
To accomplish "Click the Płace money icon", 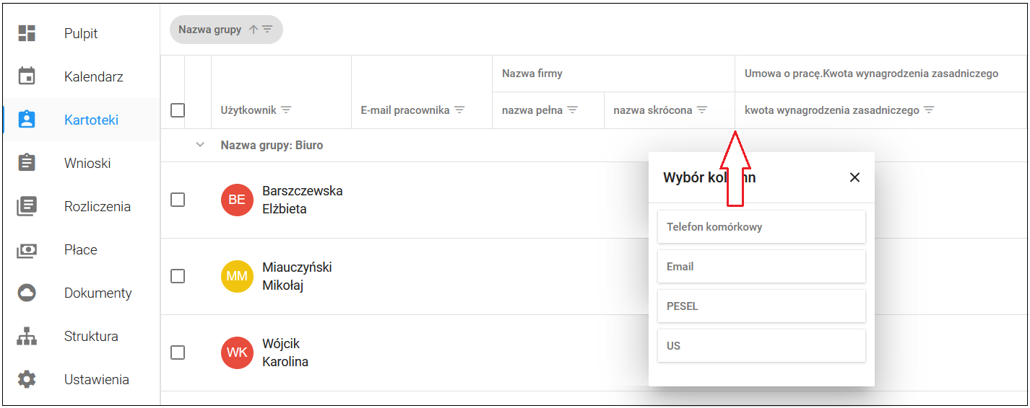I will [x=27, y=249].
